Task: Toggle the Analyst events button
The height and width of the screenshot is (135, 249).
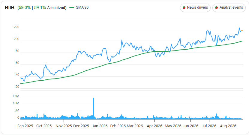Action: click(x=229, y=7)
